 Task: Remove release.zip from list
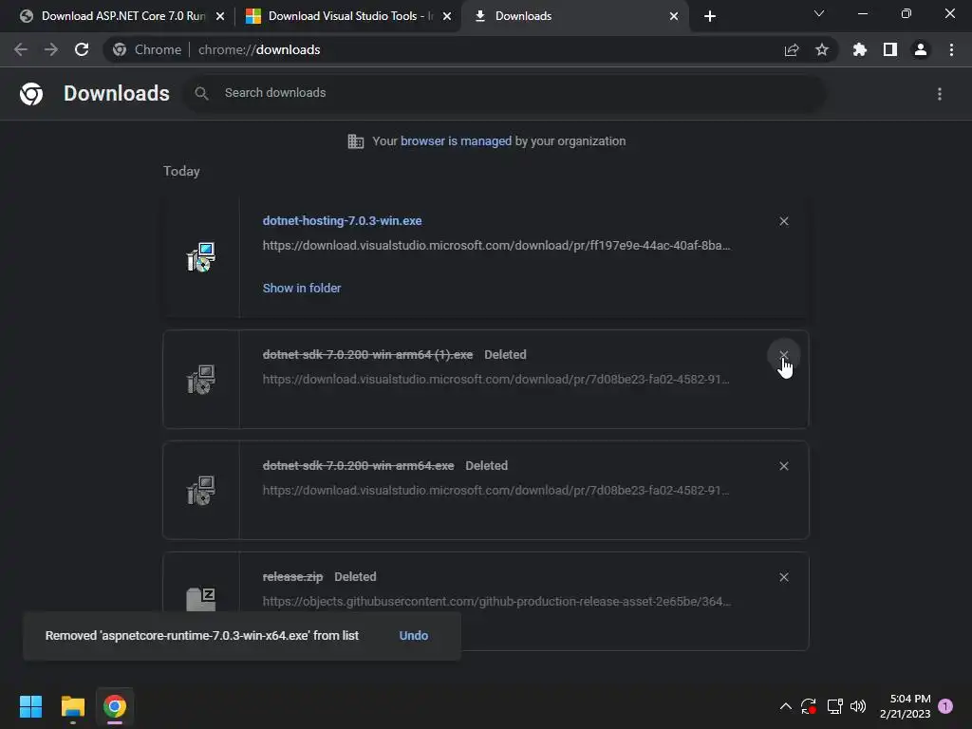coord(784,577)
